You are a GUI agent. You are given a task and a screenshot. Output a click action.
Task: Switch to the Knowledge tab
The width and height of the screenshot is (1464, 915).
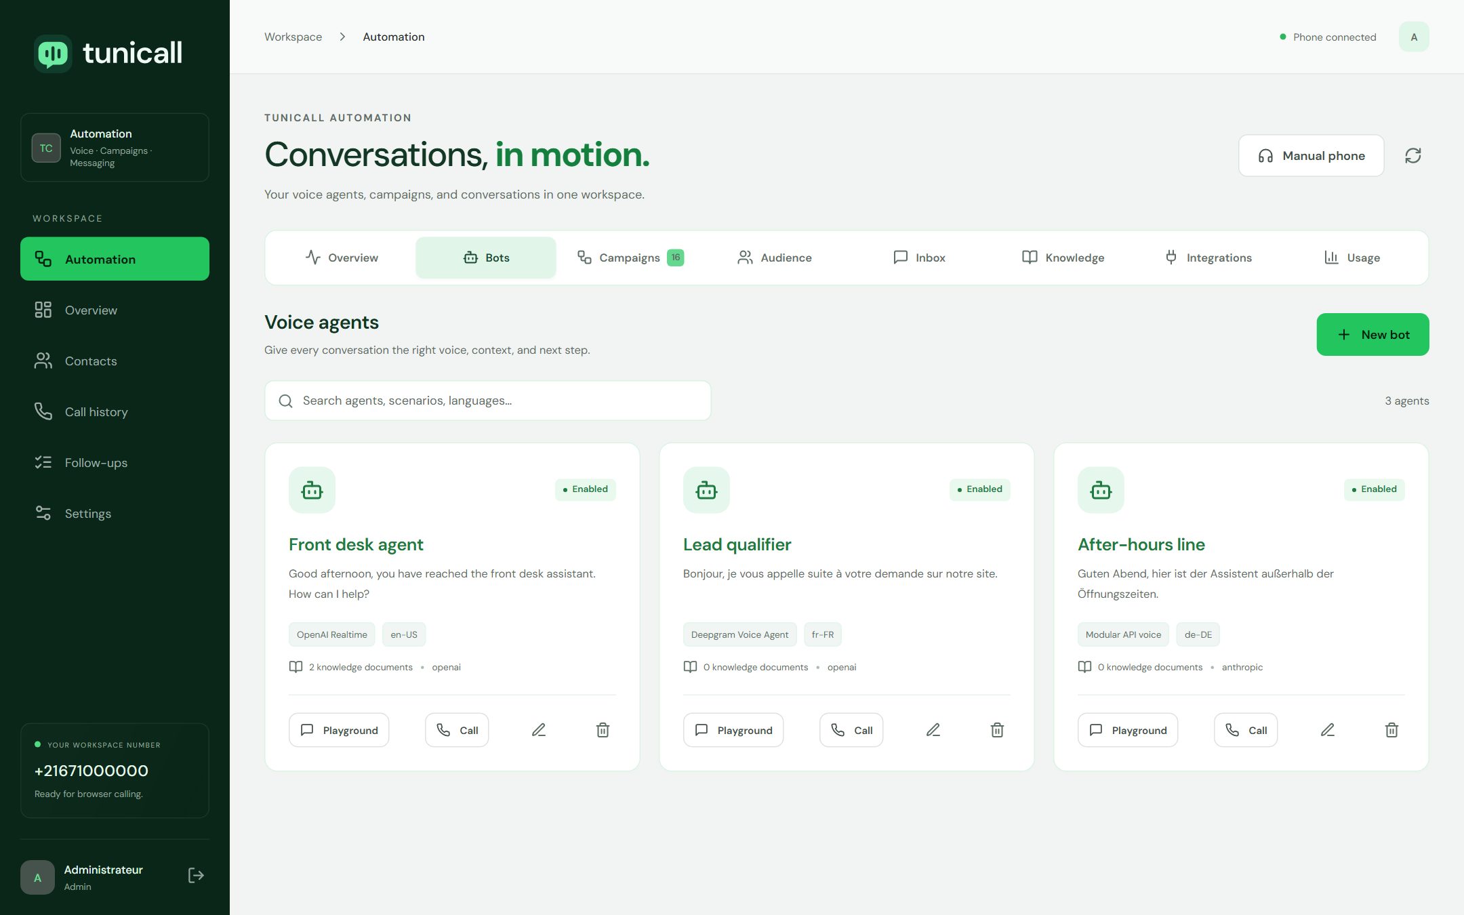(1063, 258)
